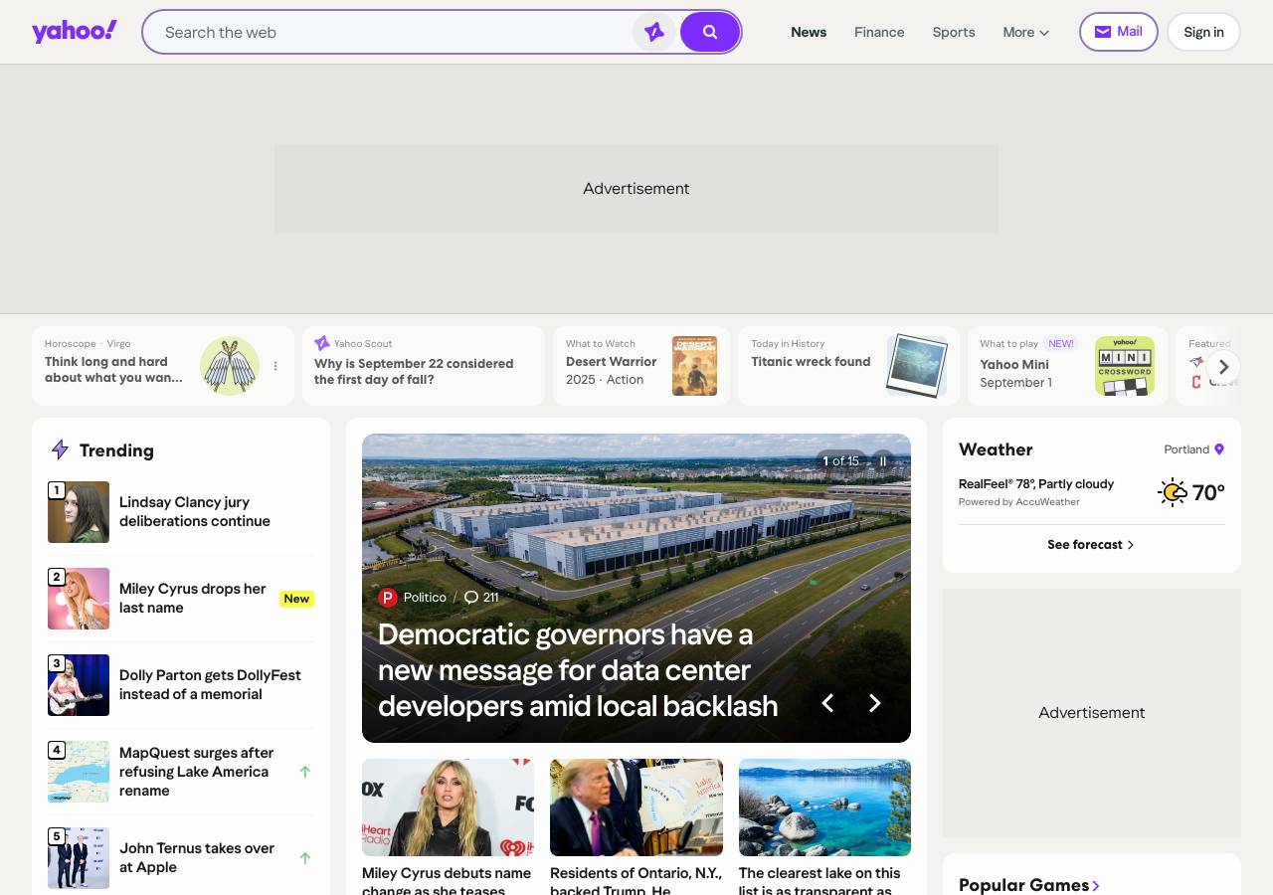Click the 70° temperature reading

click(x=1208, y=492)
